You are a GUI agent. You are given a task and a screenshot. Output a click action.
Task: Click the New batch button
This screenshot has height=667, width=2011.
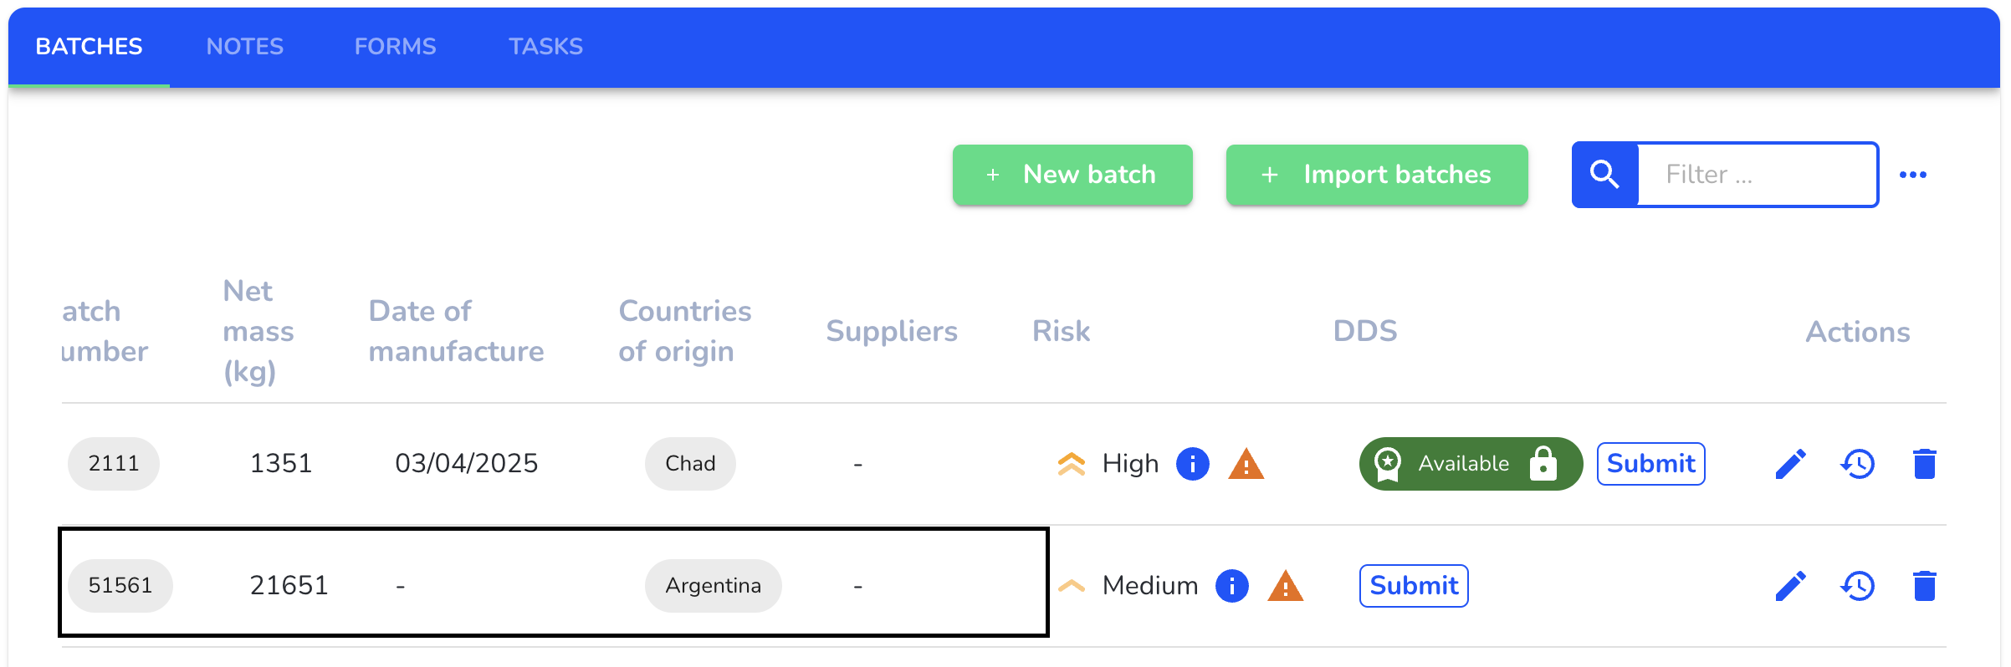pos(1072,175)
